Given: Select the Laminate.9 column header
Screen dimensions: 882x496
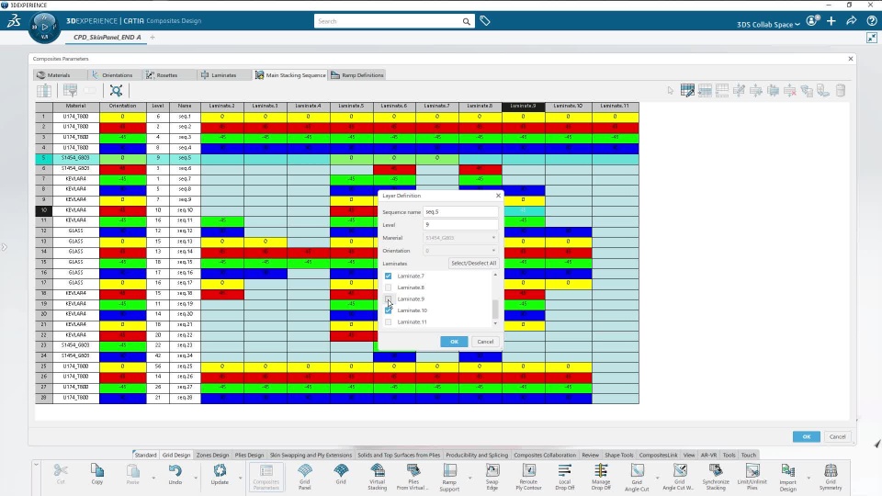Looking at the screenshot, I should coord(523,106).
